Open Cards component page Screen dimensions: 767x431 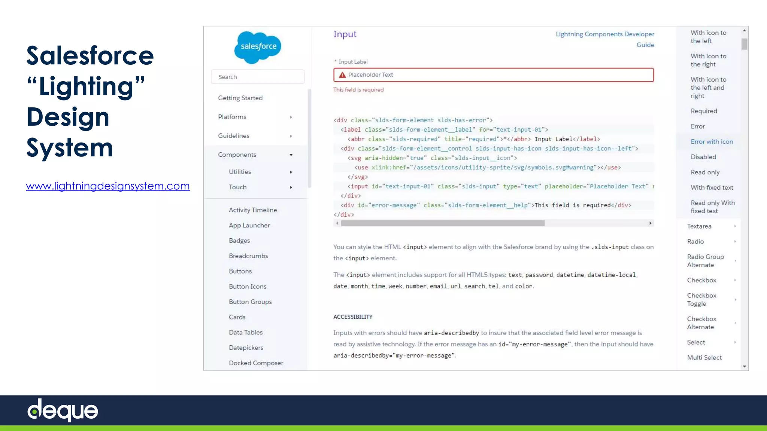tap(237, 317)
